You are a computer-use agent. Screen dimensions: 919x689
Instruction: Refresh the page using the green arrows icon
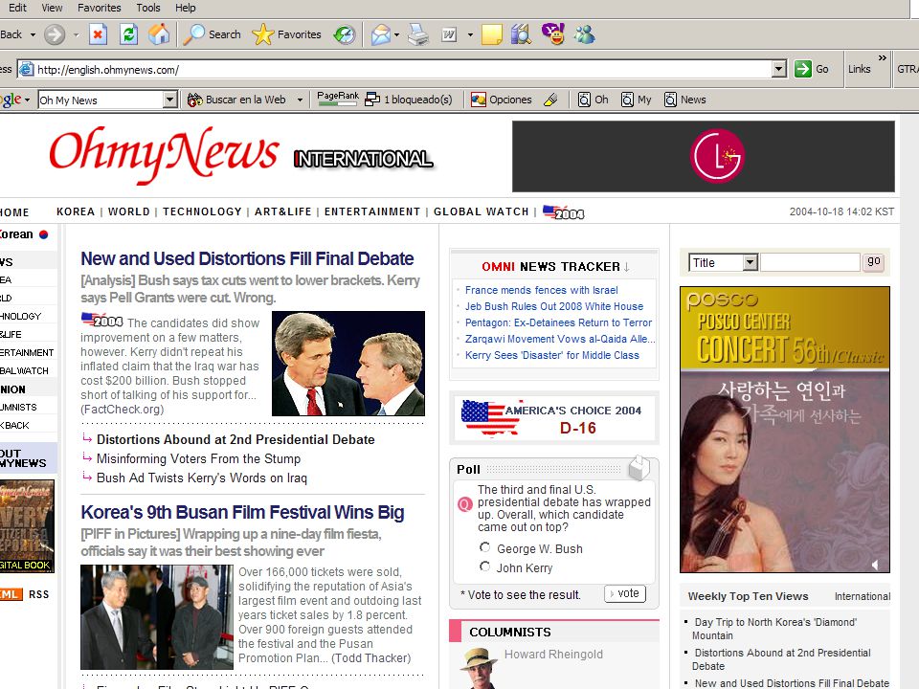point(128,34)
